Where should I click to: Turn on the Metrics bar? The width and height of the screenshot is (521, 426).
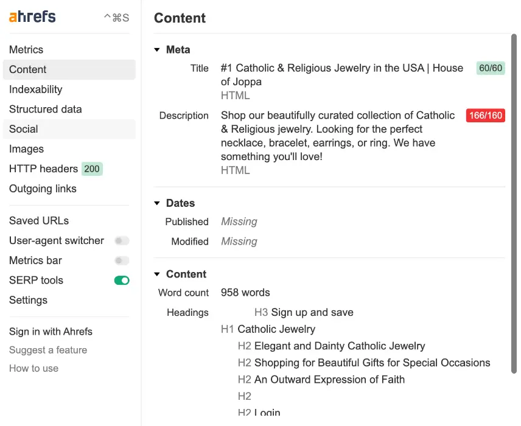pos(122,260)
